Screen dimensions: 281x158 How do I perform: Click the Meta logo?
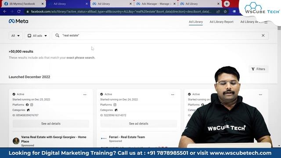coord(18,22)
